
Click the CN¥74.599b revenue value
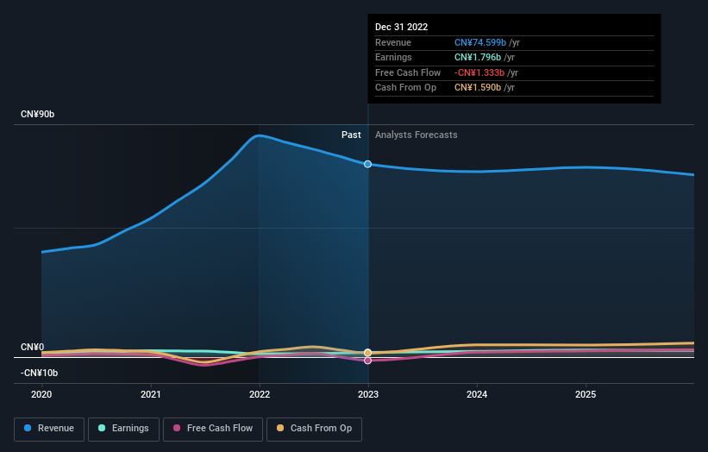tap(480, 42)
